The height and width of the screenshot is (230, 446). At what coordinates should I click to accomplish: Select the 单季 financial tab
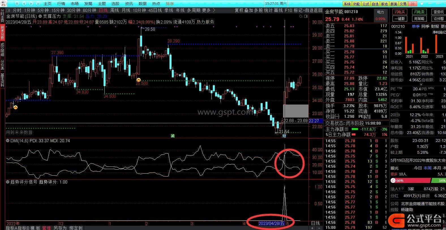tap(416, 26)
